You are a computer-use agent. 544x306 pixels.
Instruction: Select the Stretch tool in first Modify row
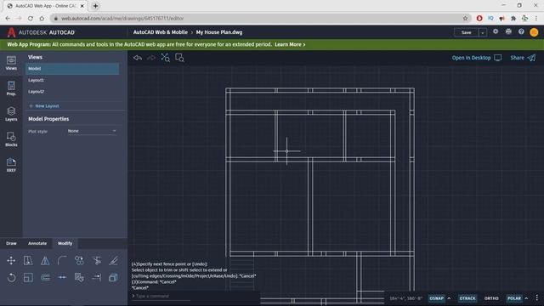click(x=28, y=261)
